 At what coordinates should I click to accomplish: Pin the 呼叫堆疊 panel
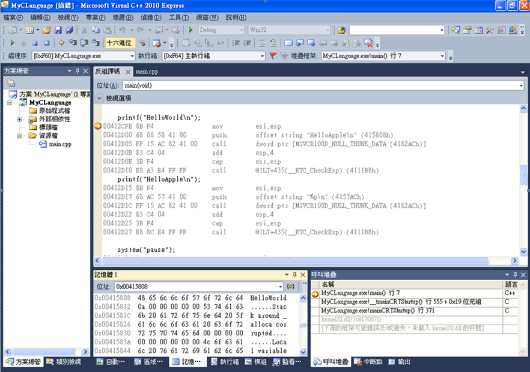pos(515,275)
